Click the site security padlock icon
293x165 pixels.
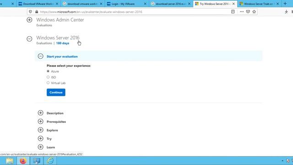pyautogui.click(x=37, y=11)
